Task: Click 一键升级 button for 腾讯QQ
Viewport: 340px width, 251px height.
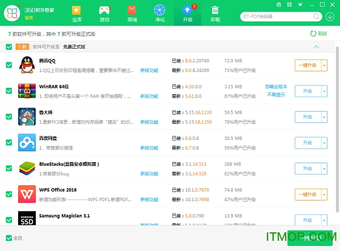Action: click(308, 65)
